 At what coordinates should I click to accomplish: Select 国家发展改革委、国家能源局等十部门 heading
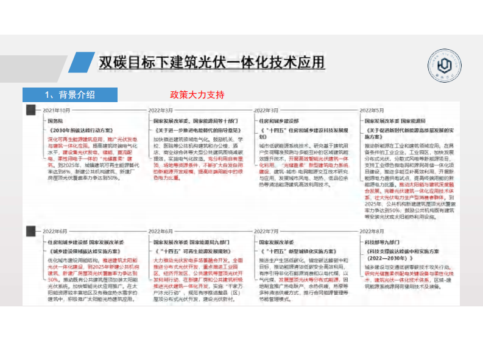[x=196, y=121]
